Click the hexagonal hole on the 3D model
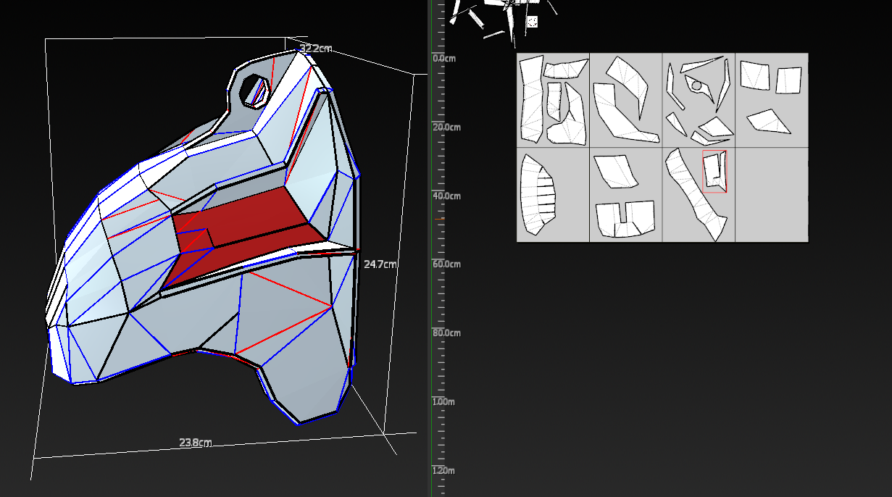 tap(254, 91)
